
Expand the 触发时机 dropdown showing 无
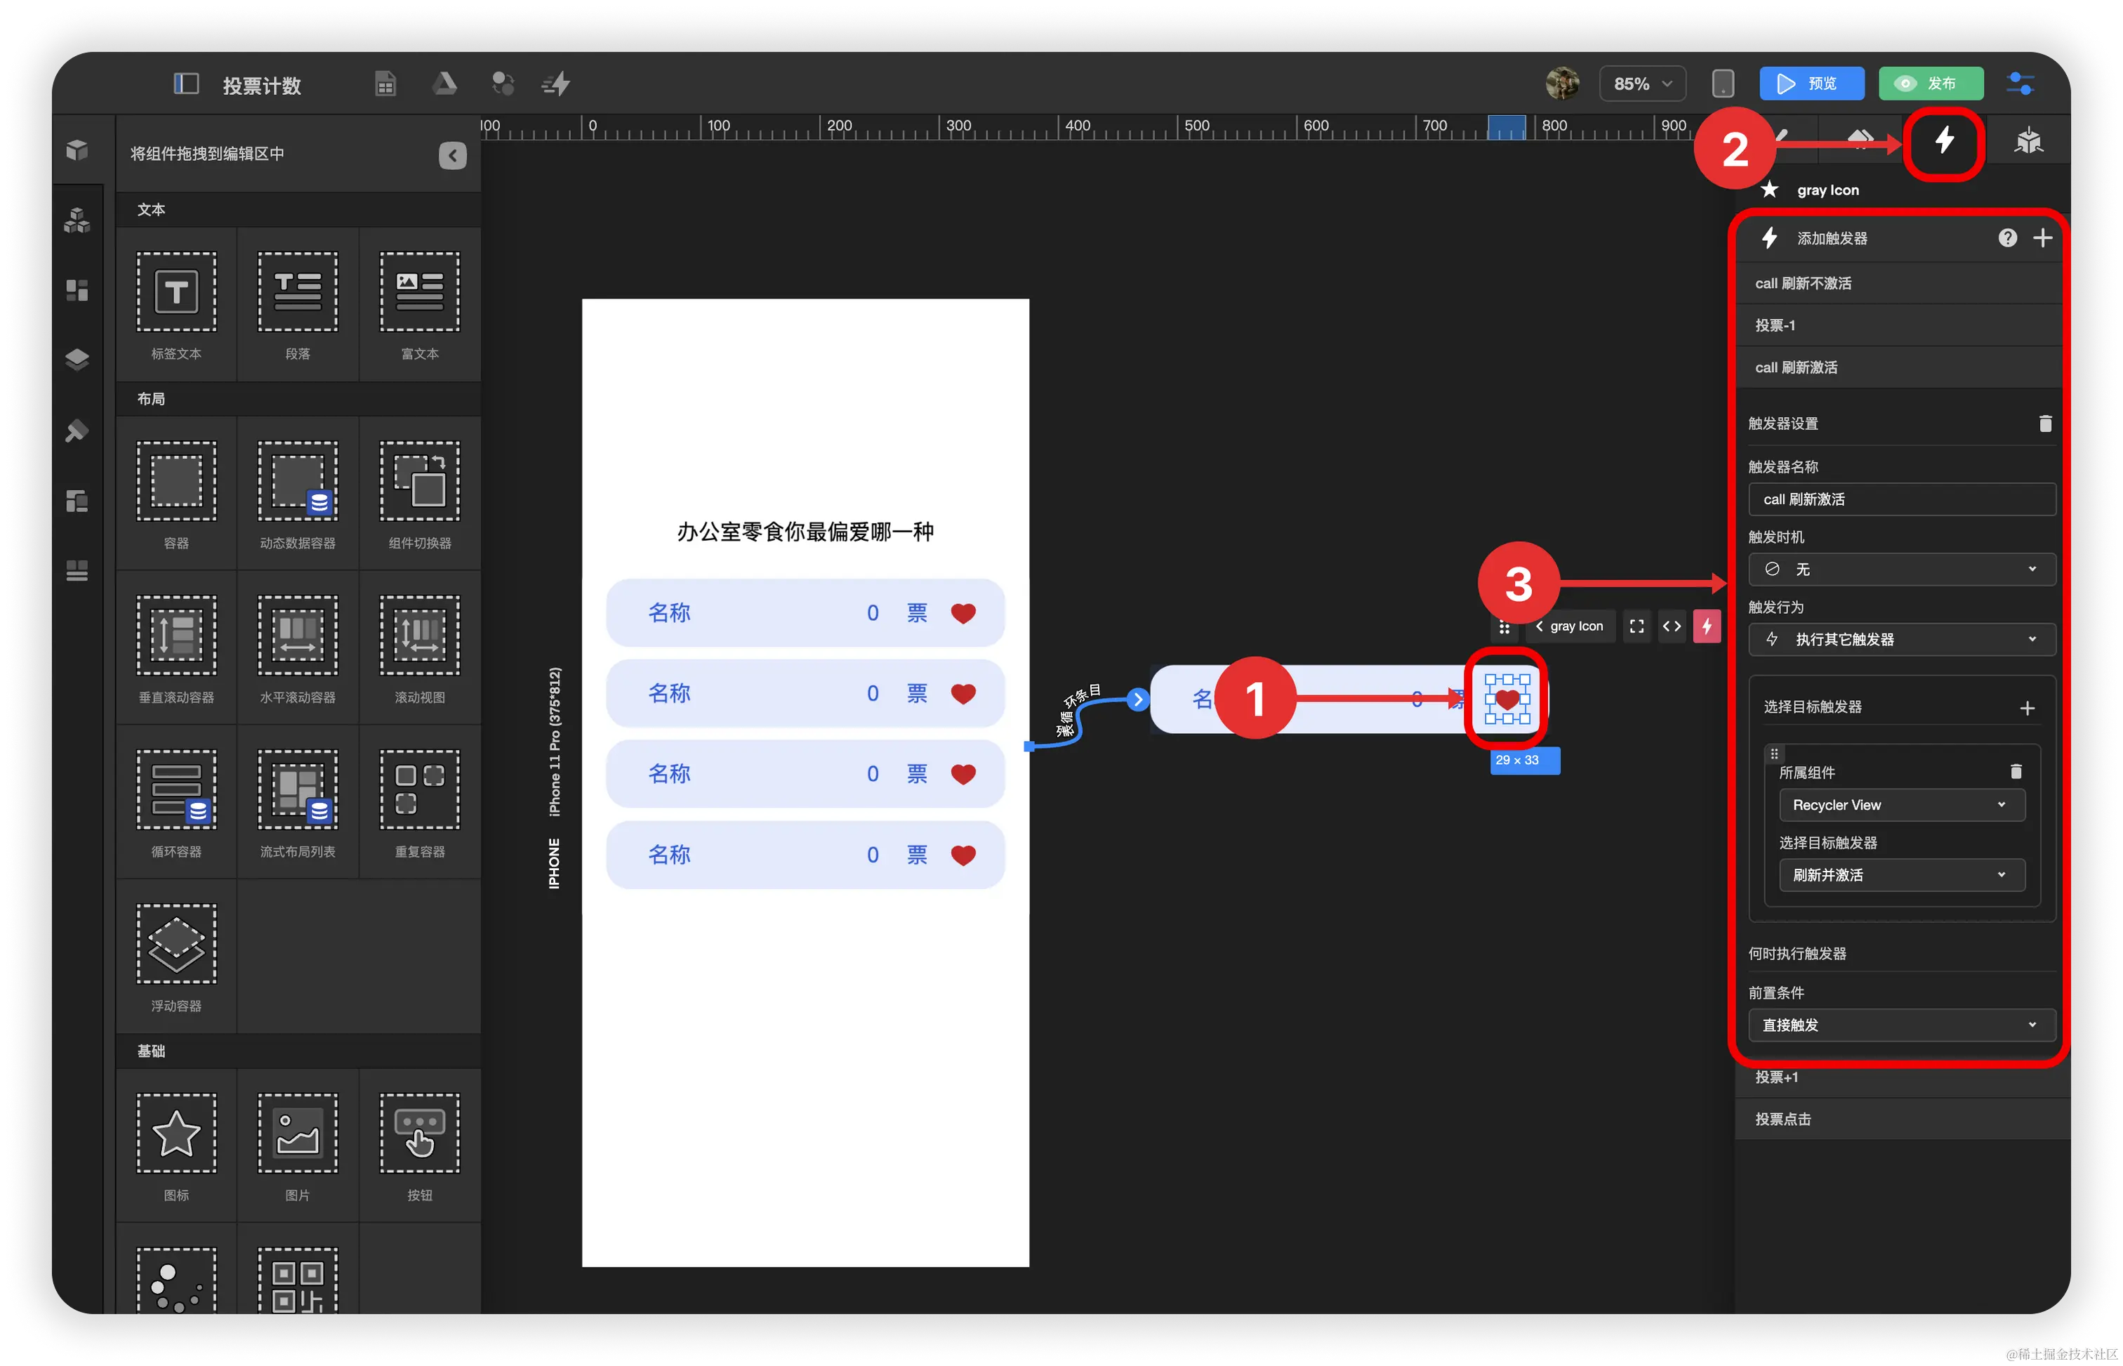(1901, 570)
